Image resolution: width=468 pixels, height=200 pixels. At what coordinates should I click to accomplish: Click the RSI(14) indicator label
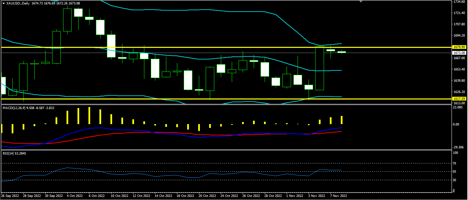pyautogui.click(x=9, y=154)
